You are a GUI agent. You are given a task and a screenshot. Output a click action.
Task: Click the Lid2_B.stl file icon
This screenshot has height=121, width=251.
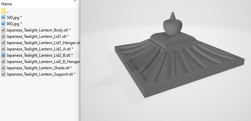3,55
